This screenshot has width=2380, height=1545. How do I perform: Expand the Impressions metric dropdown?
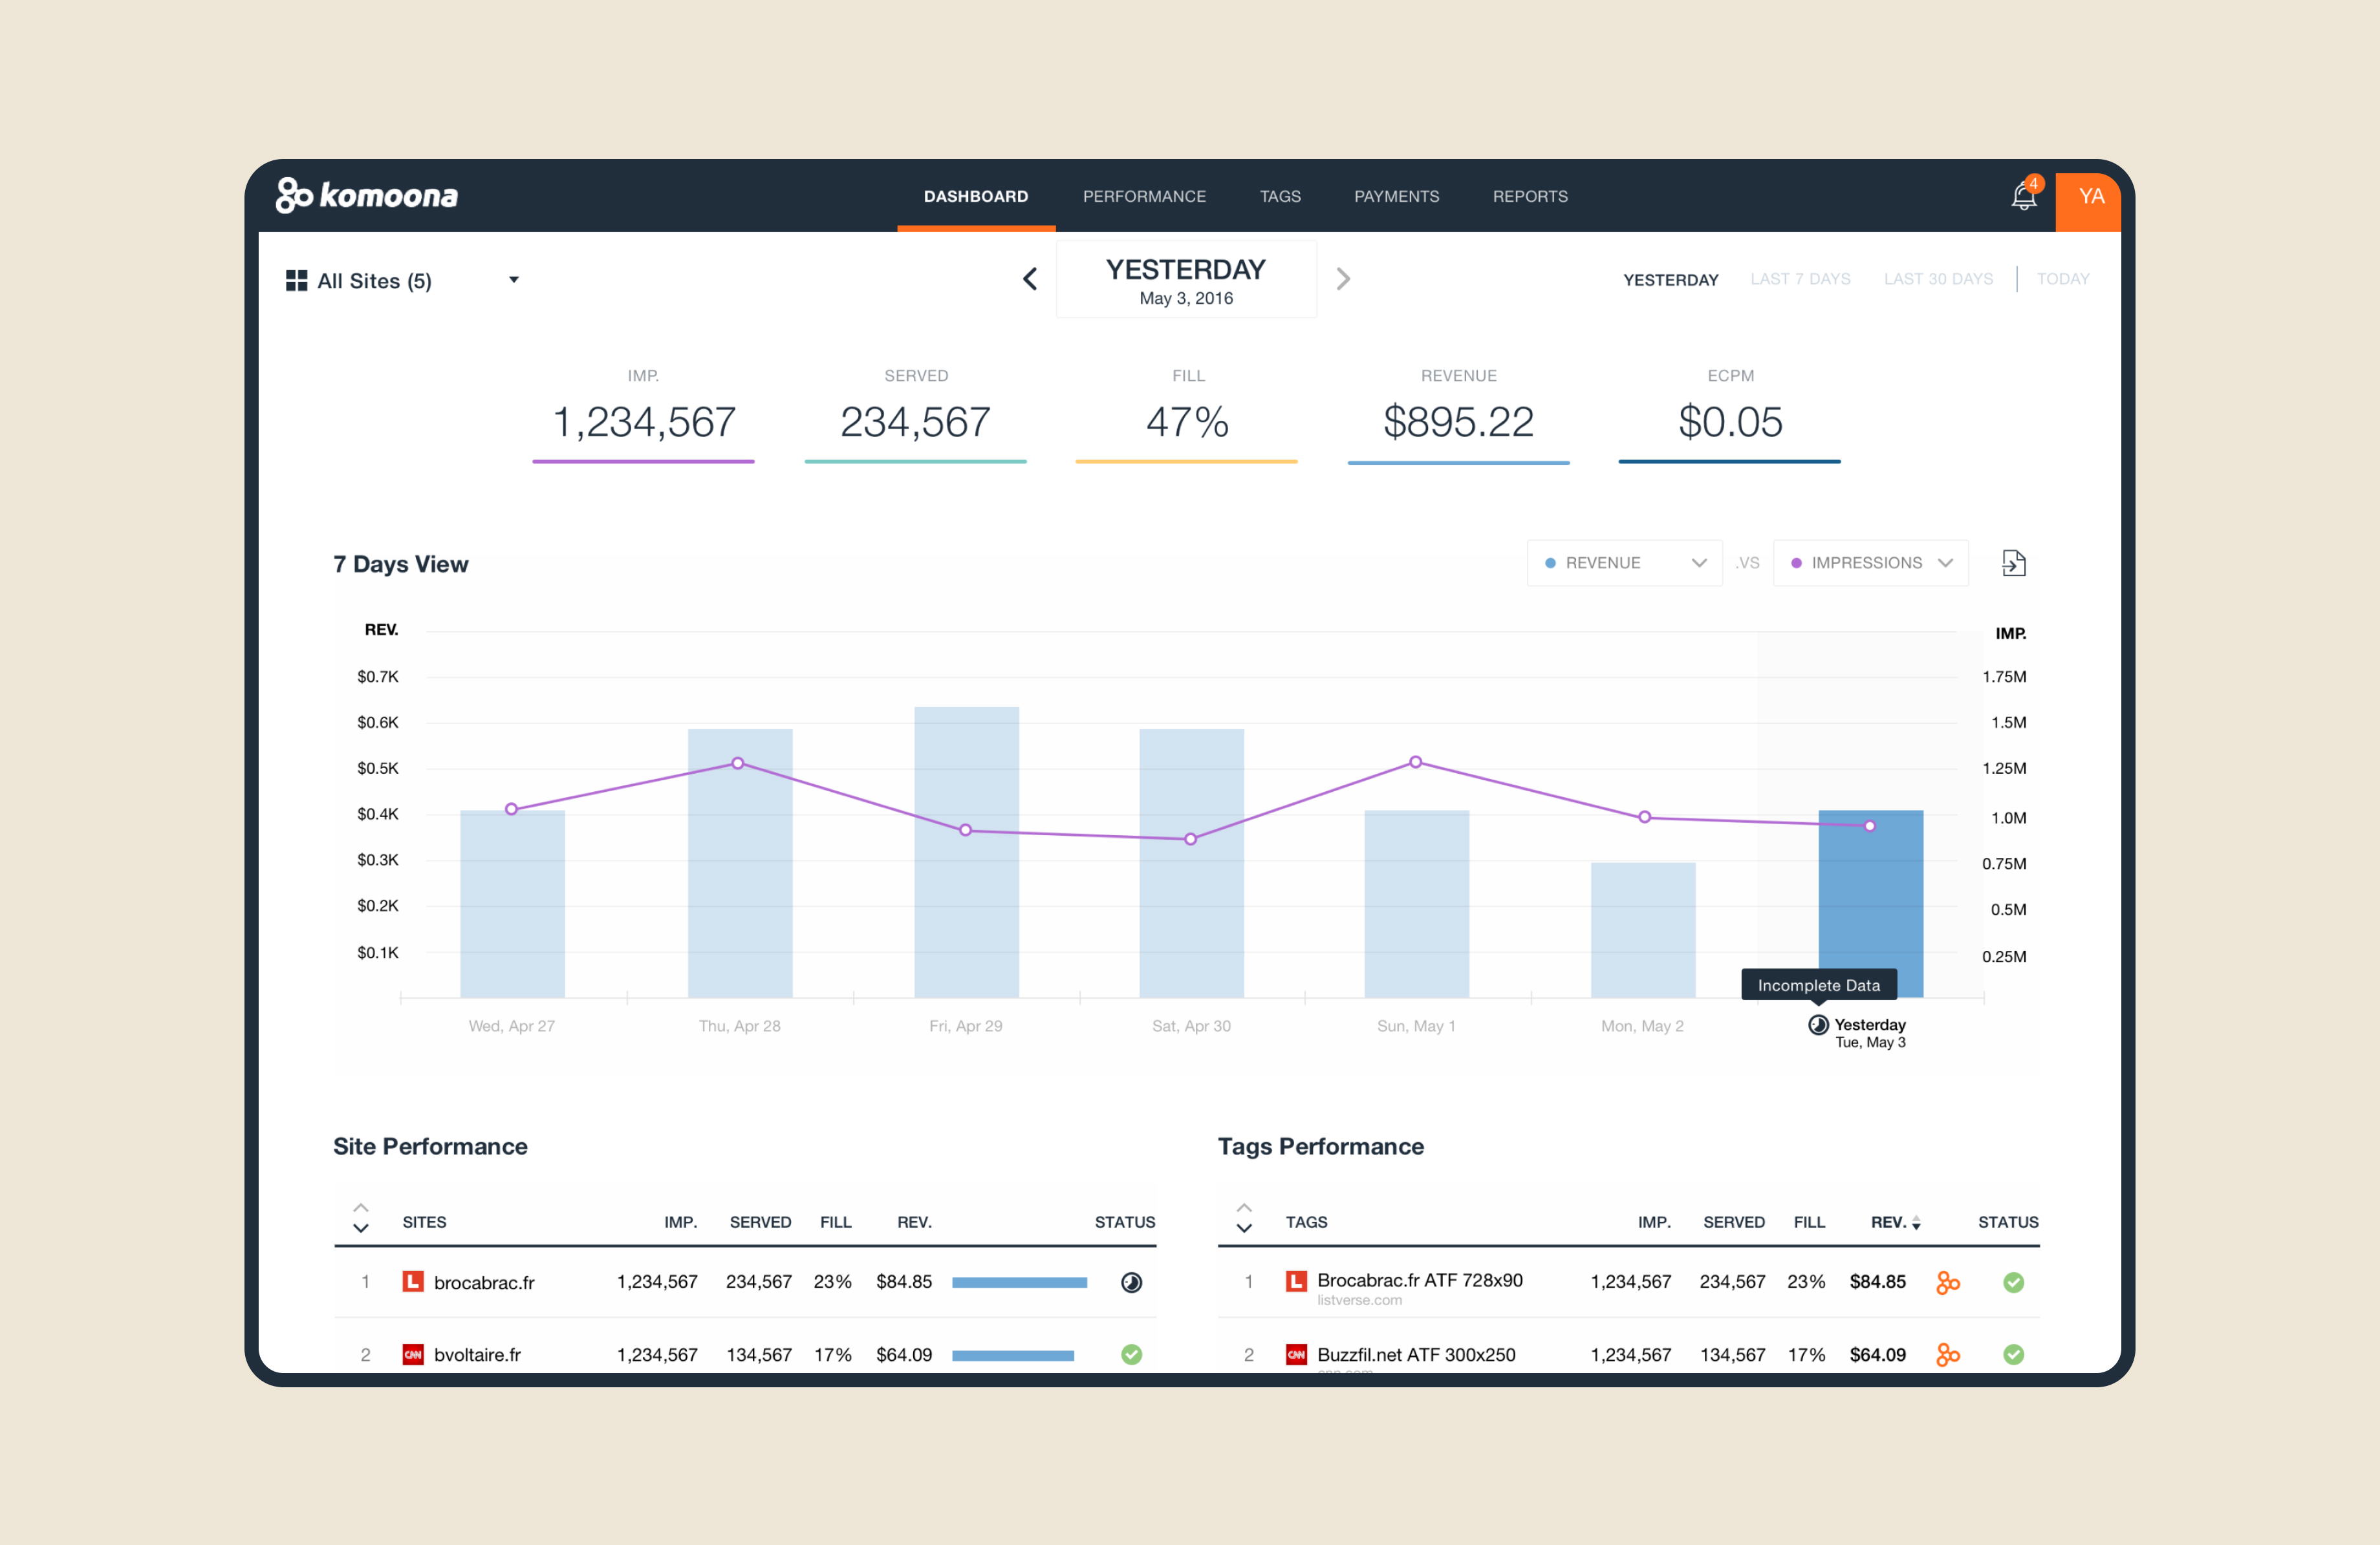pos(1870,564)
